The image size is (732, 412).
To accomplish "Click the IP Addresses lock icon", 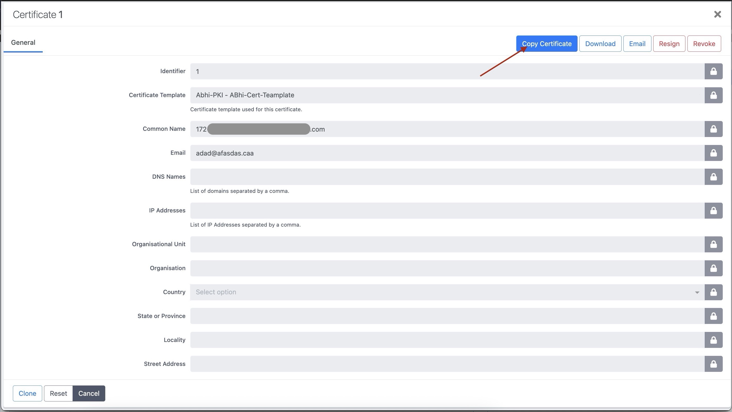I will point(713,211).
